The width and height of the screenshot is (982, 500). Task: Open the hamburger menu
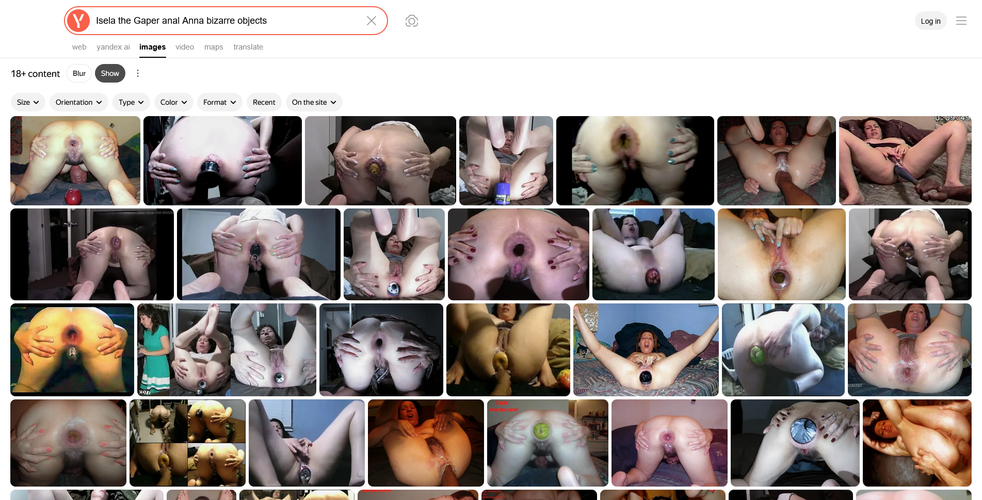tap(961, 21)
